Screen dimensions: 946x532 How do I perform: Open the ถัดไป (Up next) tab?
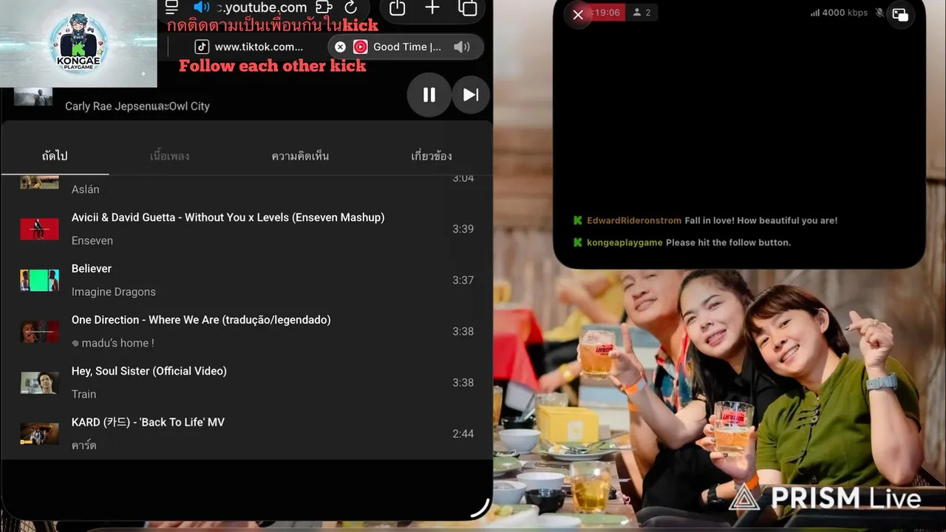click(x=55, y=156)
